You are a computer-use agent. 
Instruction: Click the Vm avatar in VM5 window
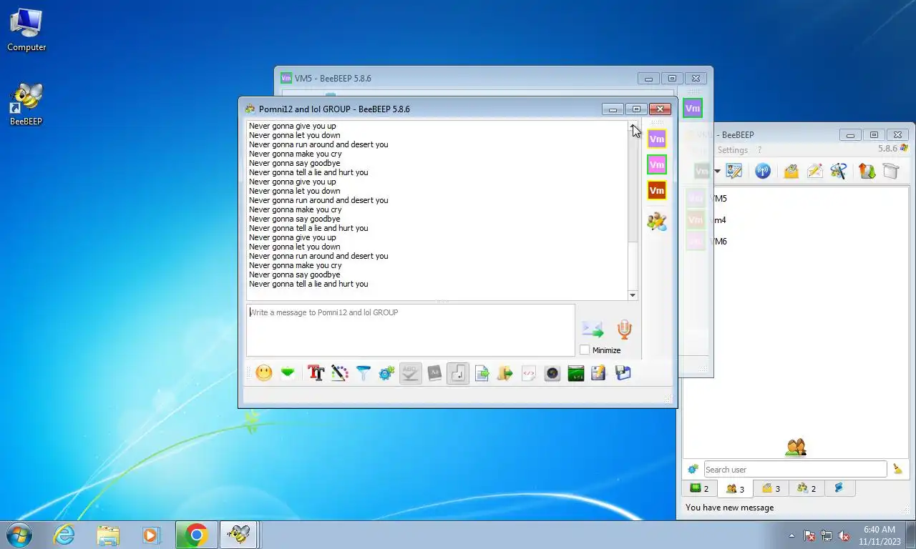click(x=692, y=109)
